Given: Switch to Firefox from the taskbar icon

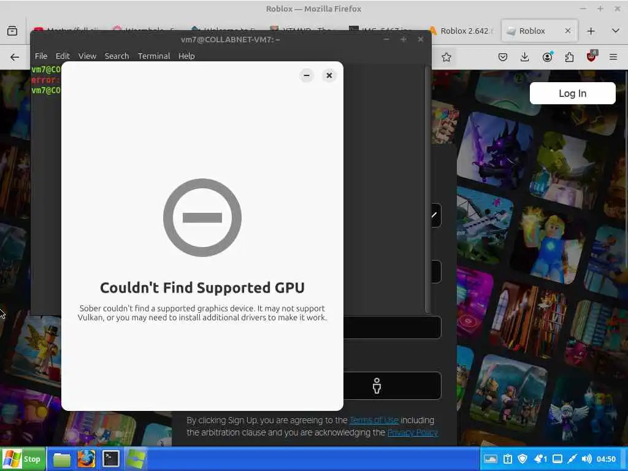Looking at the screenshot, I should coord(86,459).
